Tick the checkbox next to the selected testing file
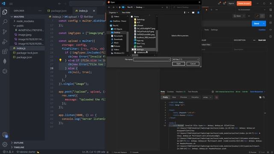 (133, 50)
